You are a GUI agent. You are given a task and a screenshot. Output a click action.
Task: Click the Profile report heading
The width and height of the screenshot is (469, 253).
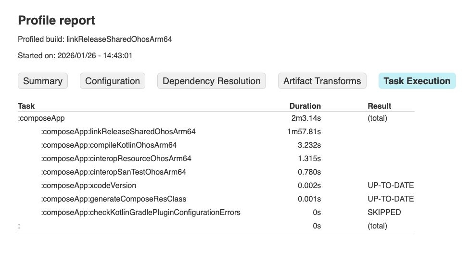(56, 20)
